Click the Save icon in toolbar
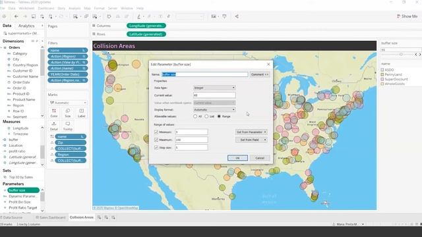Viewport: 422px width, 237px height. [34, 16]
